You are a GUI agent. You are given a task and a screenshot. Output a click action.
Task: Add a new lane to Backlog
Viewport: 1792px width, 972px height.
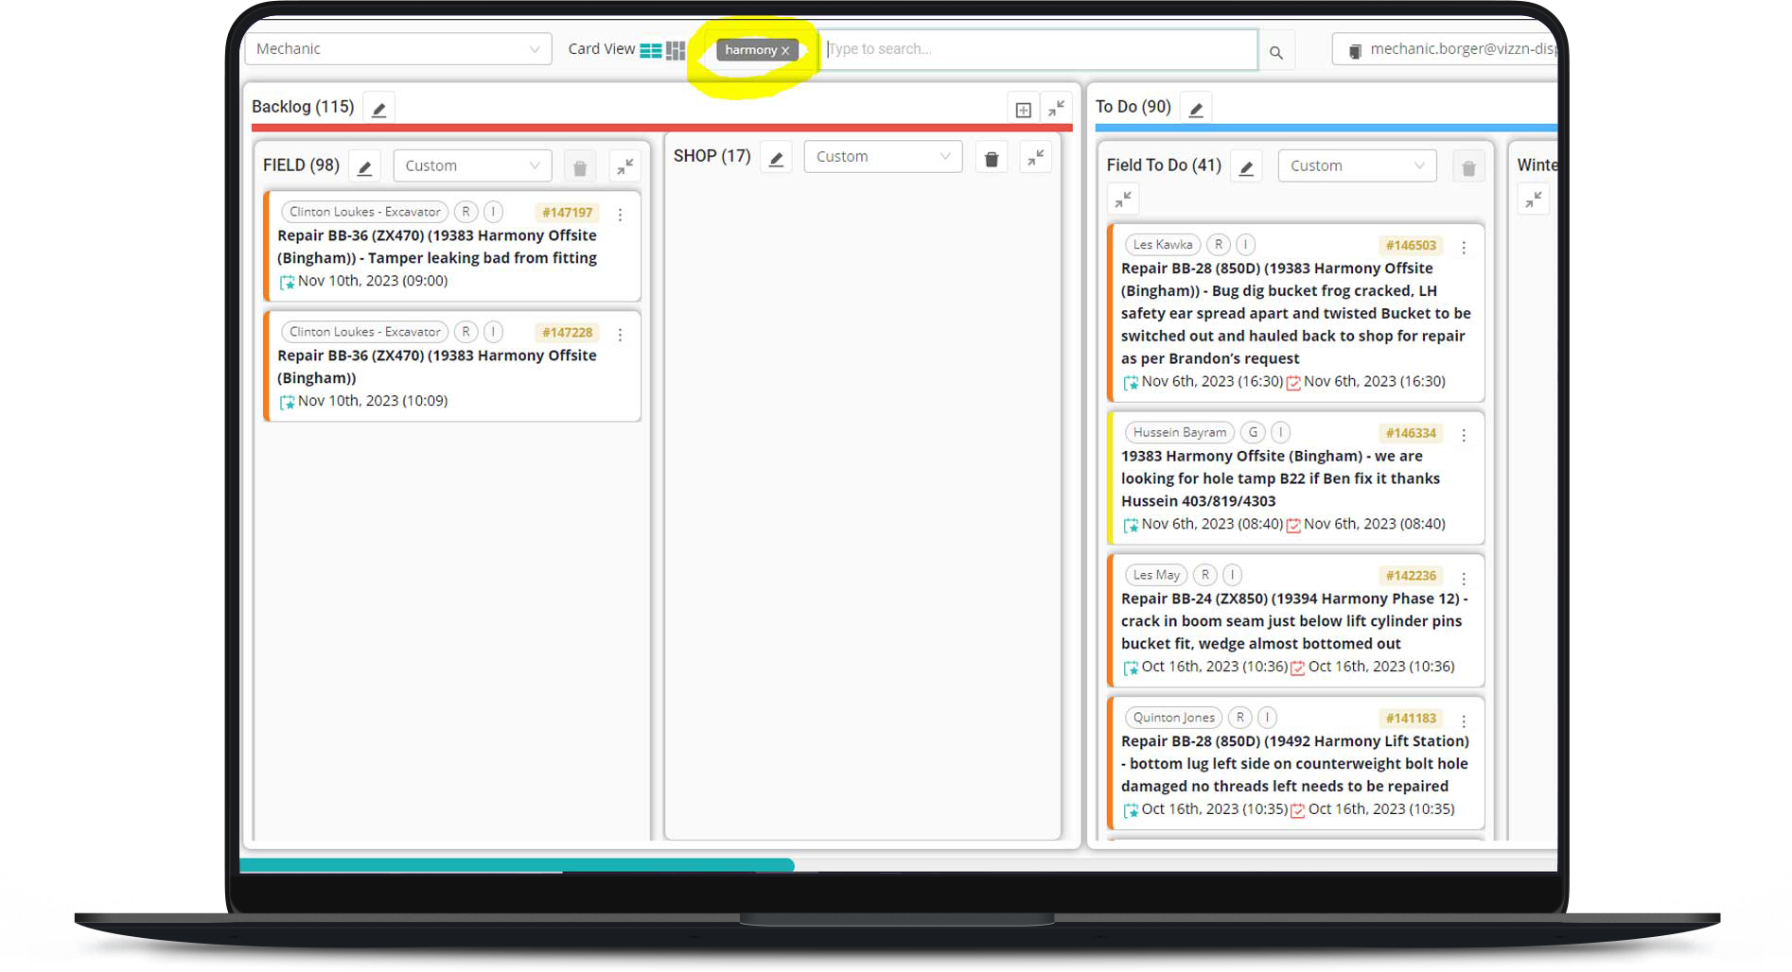(x=1023, y=110)
